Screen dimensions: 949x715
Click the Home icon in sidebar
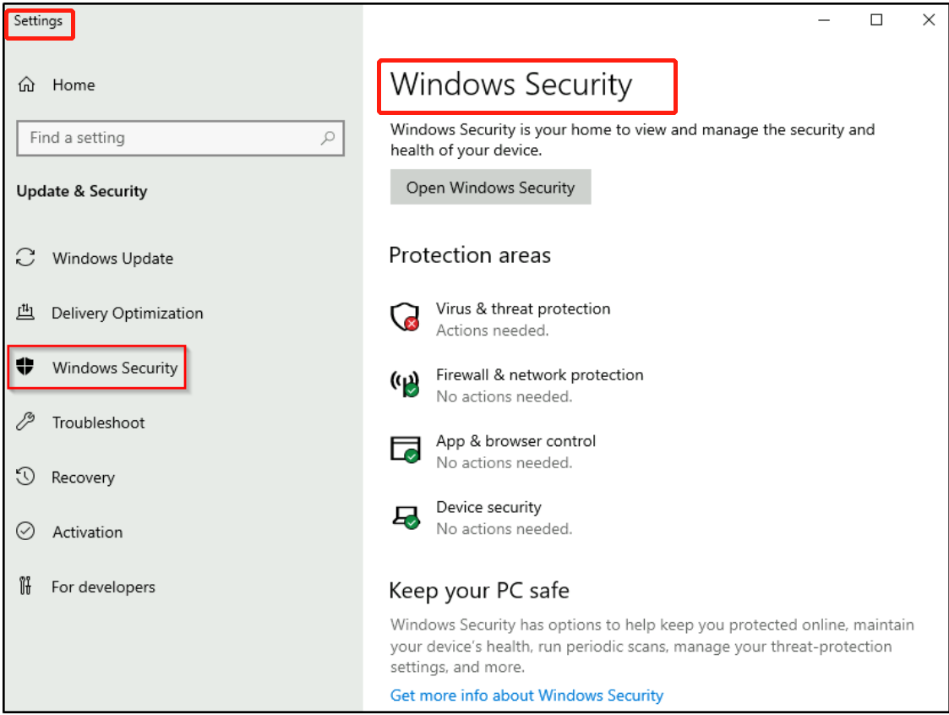point(27,85)
